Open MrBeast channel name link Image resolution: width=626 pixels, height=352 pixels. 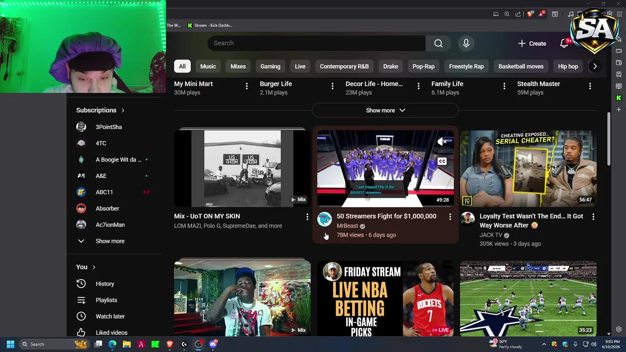coord(347,226)
